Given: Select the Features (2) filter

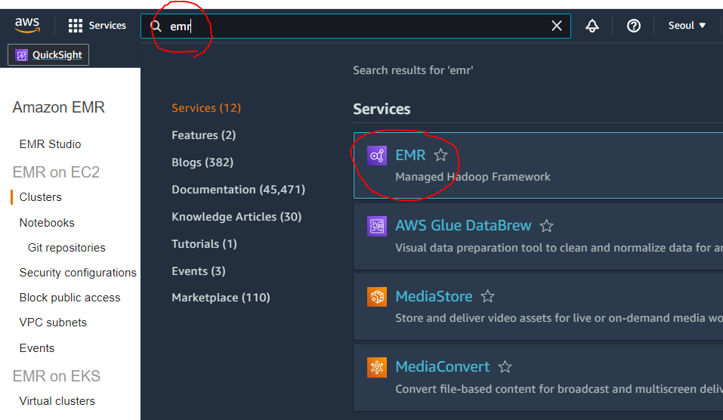Looking at the screenshot, I should (203, 135).
